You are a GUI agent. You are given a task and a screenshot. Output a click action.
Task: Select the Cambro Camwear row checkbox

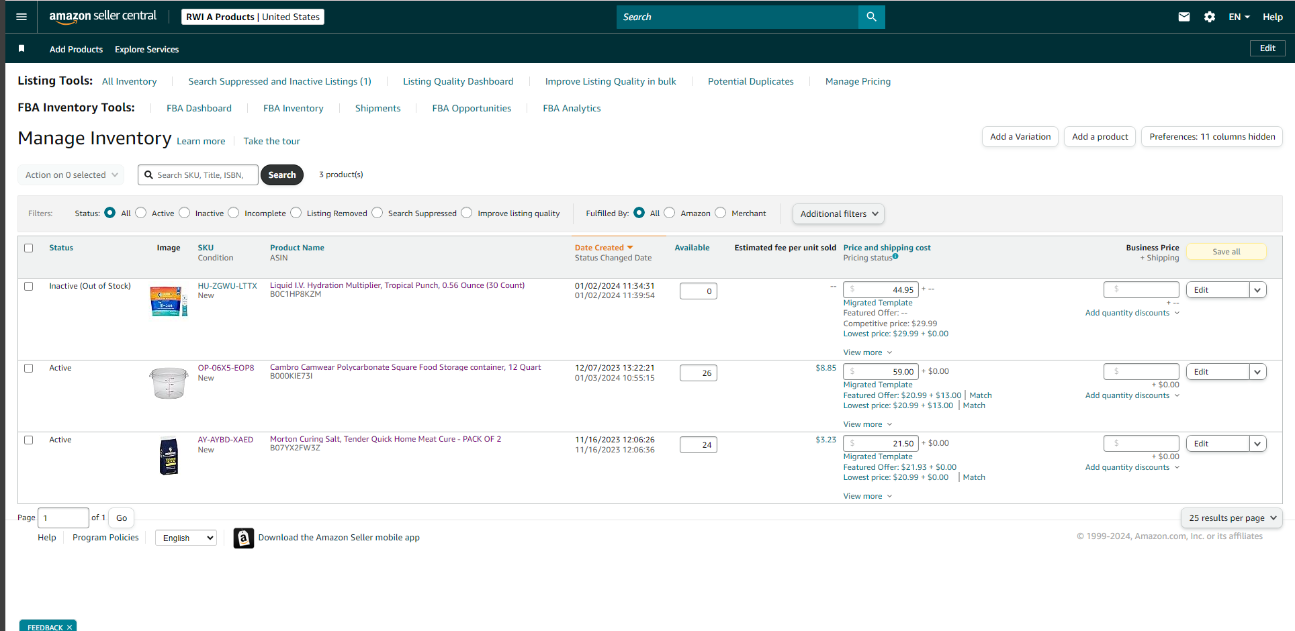click(28, 368)
